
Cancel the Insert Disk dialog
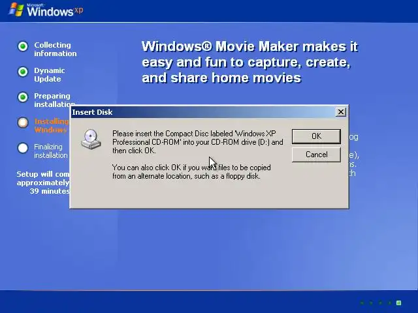click(316, 155)
